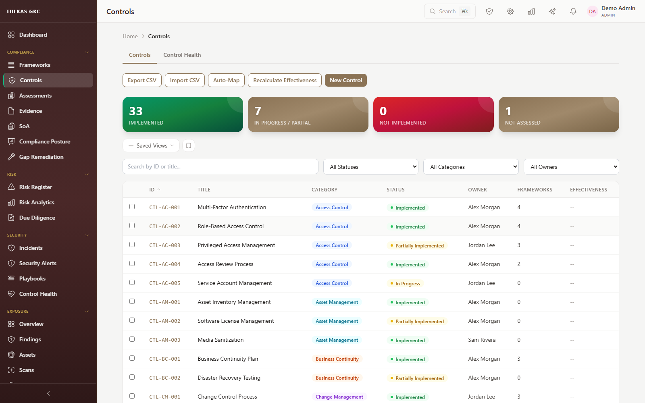
Task: Select Access Review Process checkbox
Action: click(132, 264)
